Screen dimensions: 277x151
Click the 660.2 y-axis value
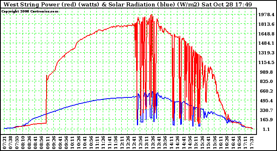(x=266, y=91)
